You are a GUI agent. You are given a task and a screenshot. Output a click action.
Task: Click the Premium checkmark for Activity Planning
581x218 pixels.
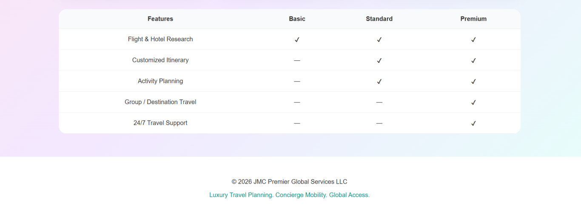coord(473,81)
